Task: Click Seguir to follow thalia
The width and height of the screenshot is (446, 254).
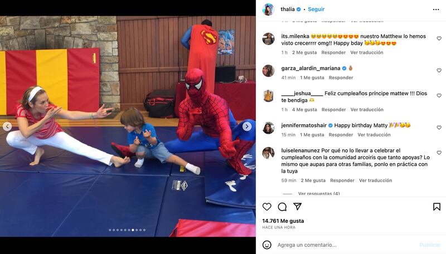Action: coord(316,9)
